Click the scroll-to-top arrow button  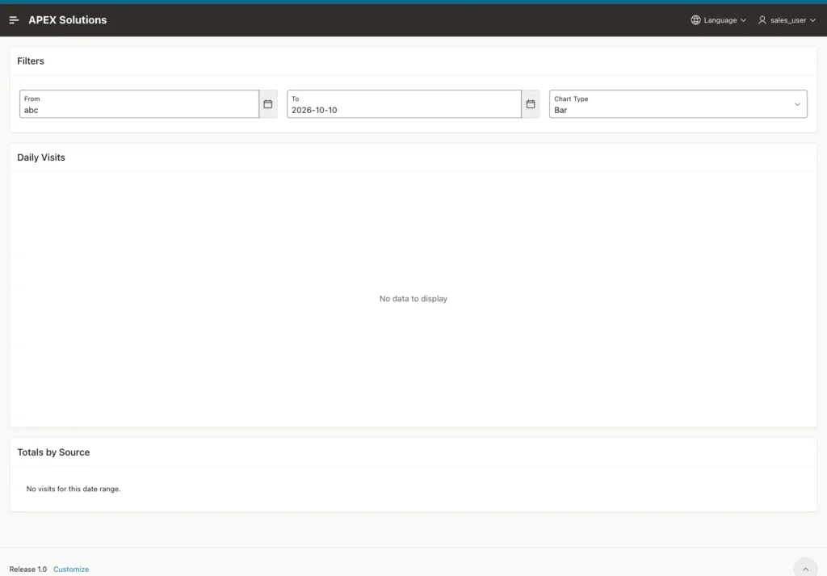(x=805, y=569)
